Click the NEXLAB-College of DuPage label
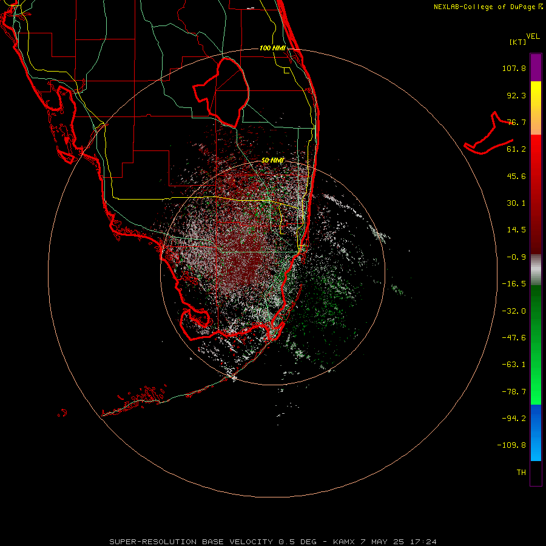Image resolution: width=546 pixels, height=546 pixels. (488, 7)
